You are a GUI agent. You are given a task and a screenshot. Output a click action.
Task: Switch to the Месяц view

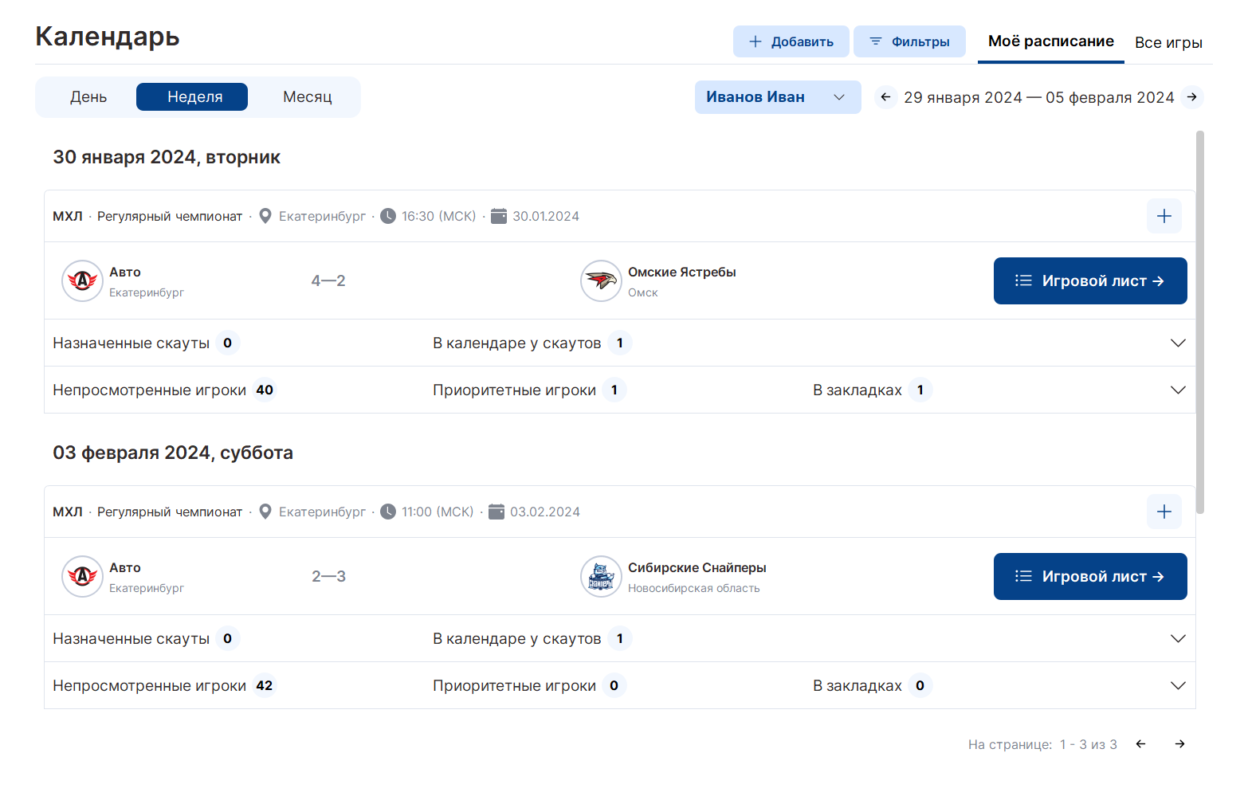point(308,97)
